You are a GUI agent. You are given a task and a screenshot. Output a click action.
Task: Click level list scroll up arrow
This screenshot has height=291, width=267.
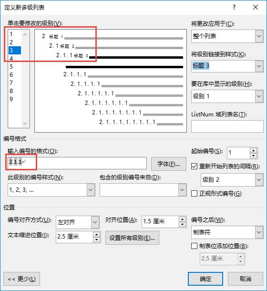click(x=25, y=34)
